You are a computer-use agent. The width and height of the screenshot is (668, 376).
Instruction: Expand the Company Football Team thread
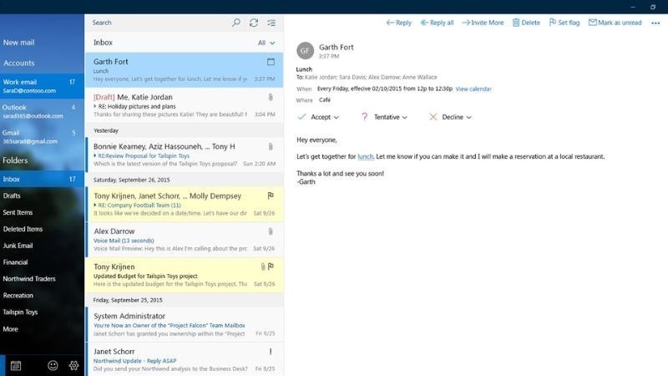click(x=95, y=205)
